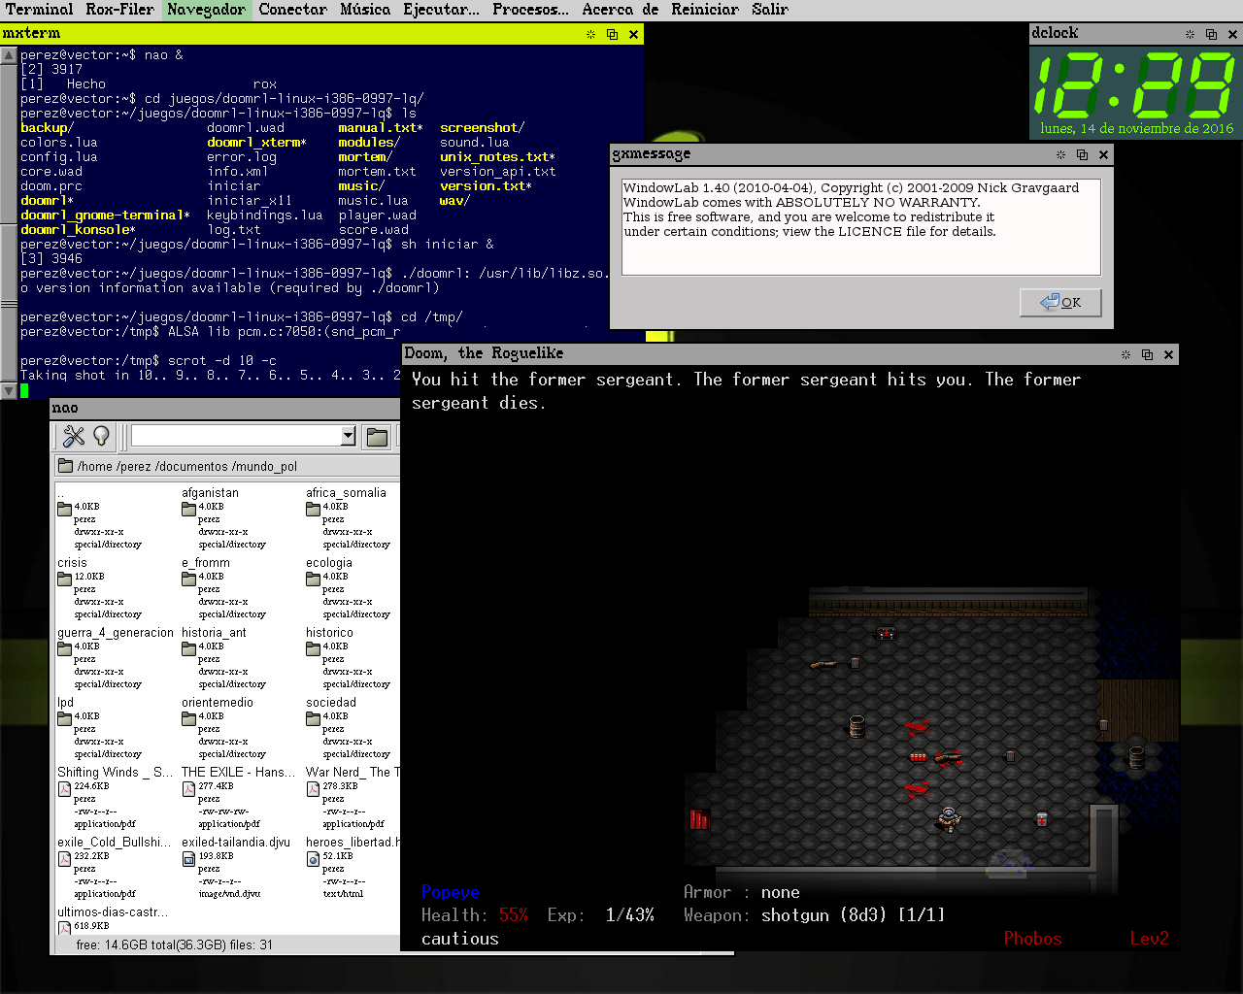Click OK in the gxmessage dialog
This screenshot has width=1243, height=994.
click(x=1060, y=302)
